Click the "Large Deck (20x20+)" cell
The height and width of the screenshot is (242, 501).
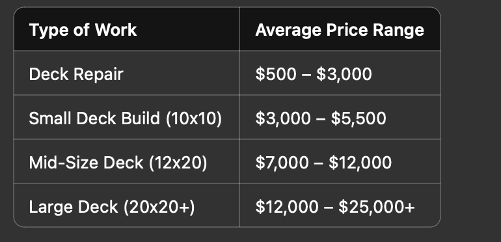tap(126, 206)
